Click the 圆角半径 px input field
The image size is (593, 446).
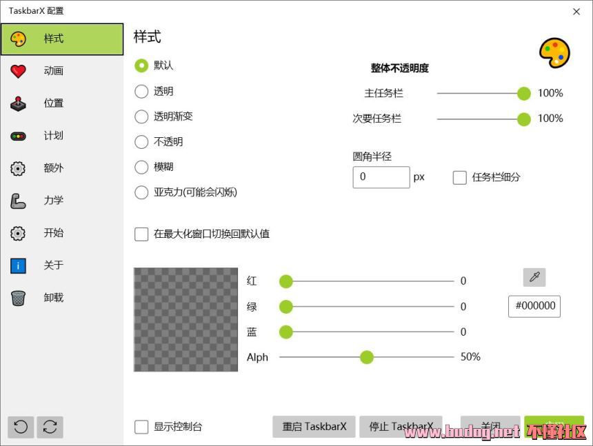381,177
